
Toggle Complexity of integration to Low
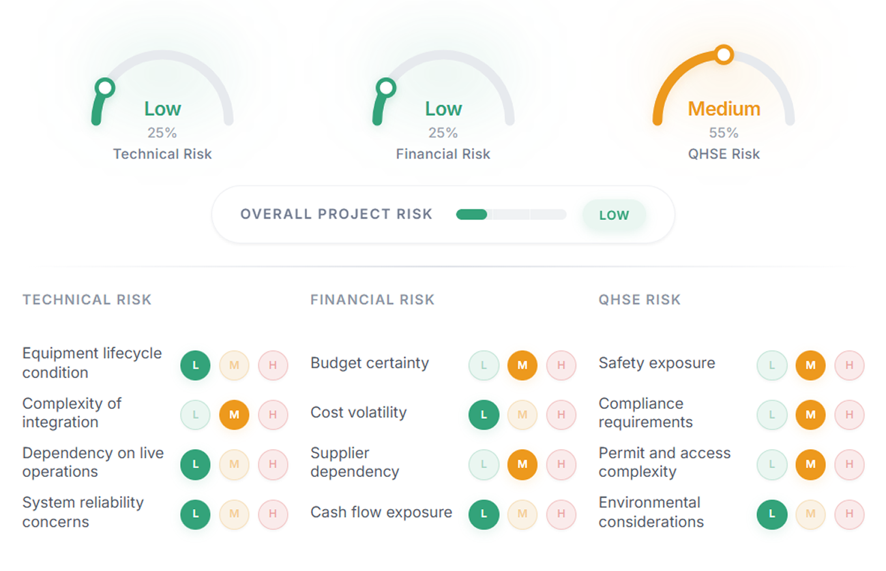point(195,414)
